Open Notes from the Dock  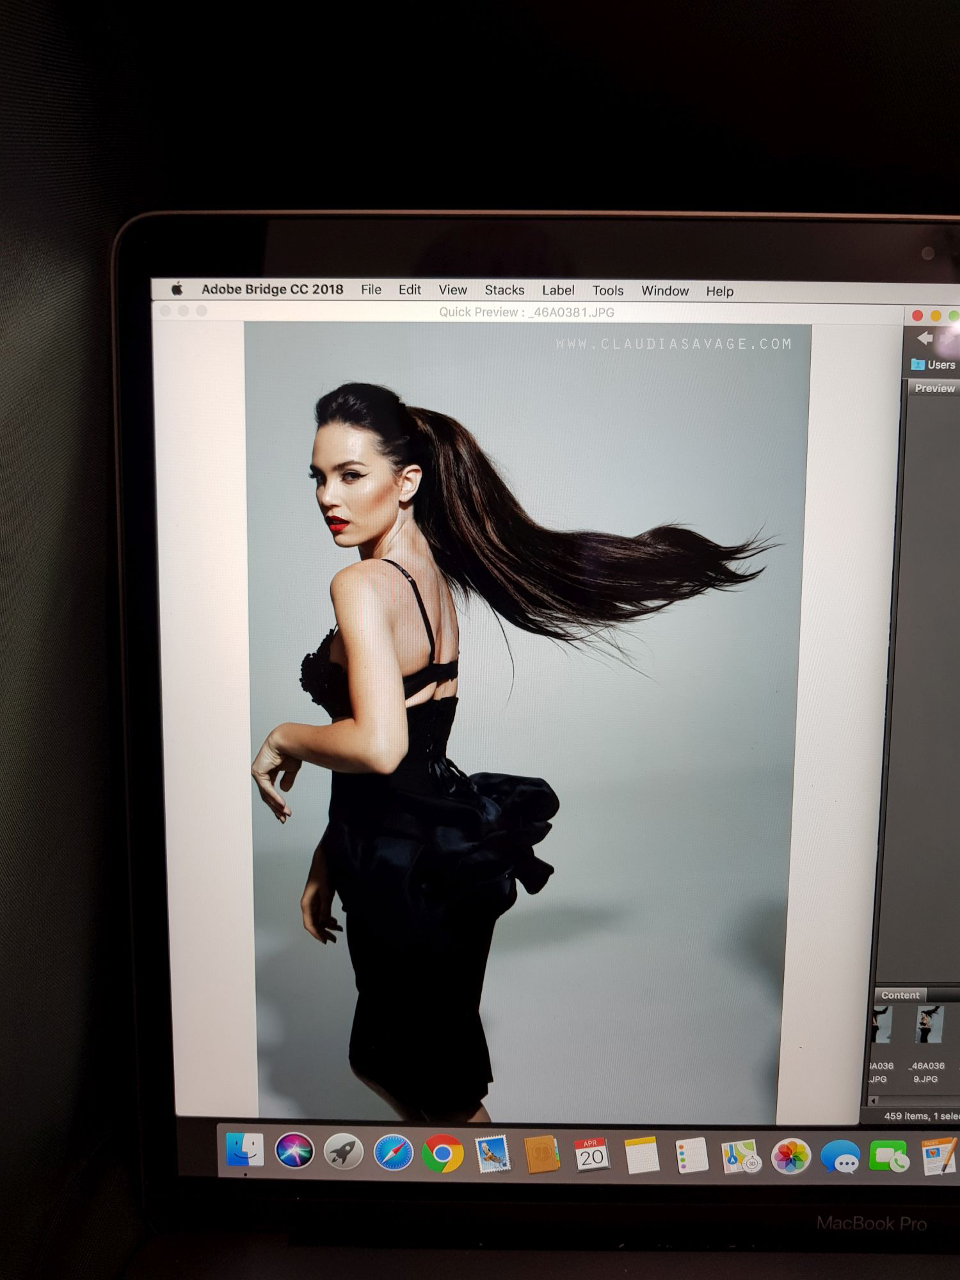tap(641, 1156)
